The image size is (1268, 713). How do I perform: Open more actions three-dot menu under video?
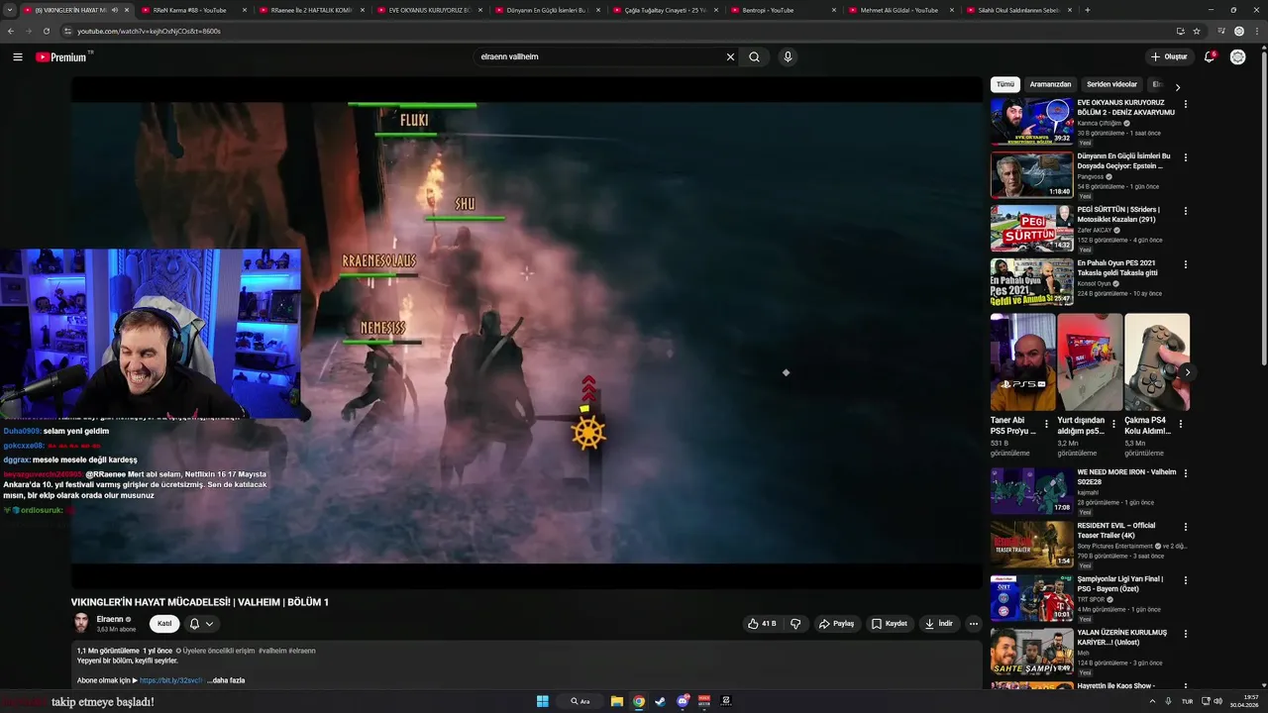[x=974, y=624]
